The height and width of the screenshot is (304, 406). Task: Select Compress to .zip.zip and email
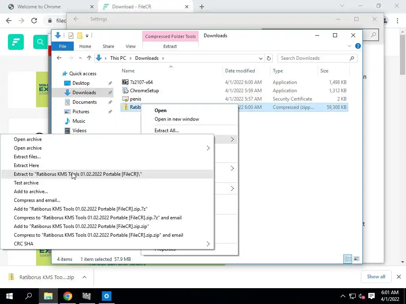pos(107,235)
